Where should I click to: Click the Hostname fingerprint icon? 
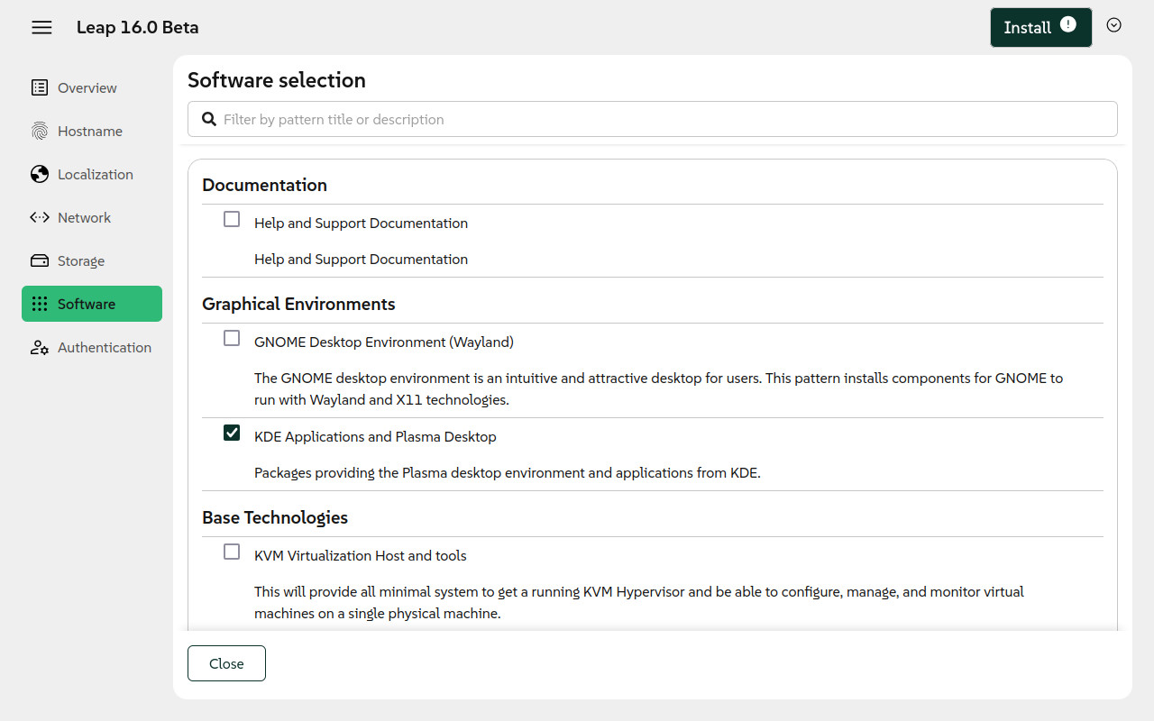point(40,131)
